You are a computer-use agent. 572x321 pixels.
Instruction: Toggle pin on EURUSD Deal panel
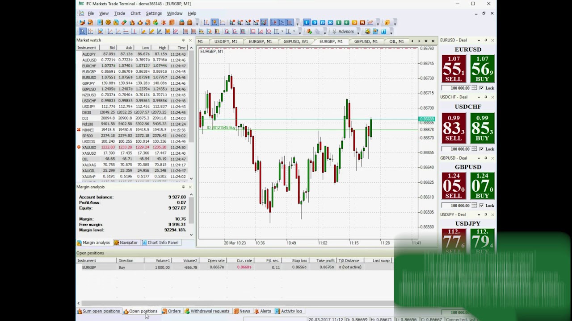tap(486, 40)
